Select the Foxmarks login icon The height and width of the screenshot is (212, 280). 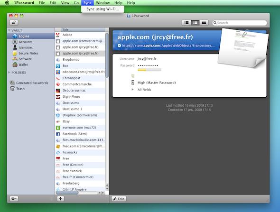click(58, 152)
